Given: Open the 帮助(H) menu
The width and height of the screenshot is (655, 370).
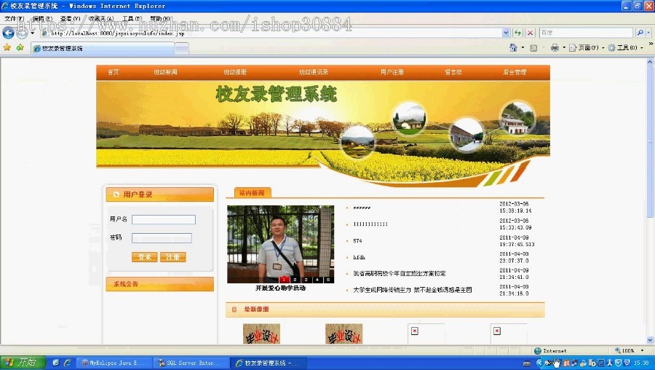Looking at the screenshot, I should [160, 18].
